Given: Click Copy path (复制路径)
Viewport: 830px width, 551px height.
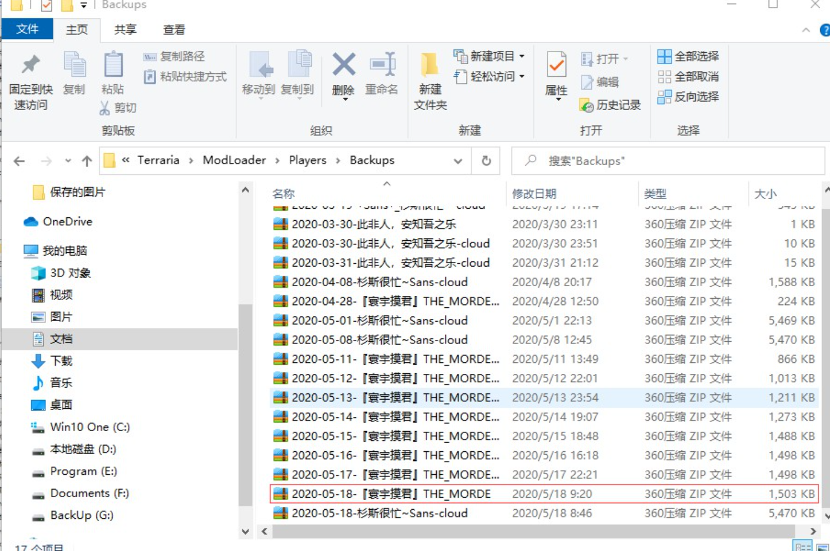Looking at the screenshot, I should click(x=174, y=56).
